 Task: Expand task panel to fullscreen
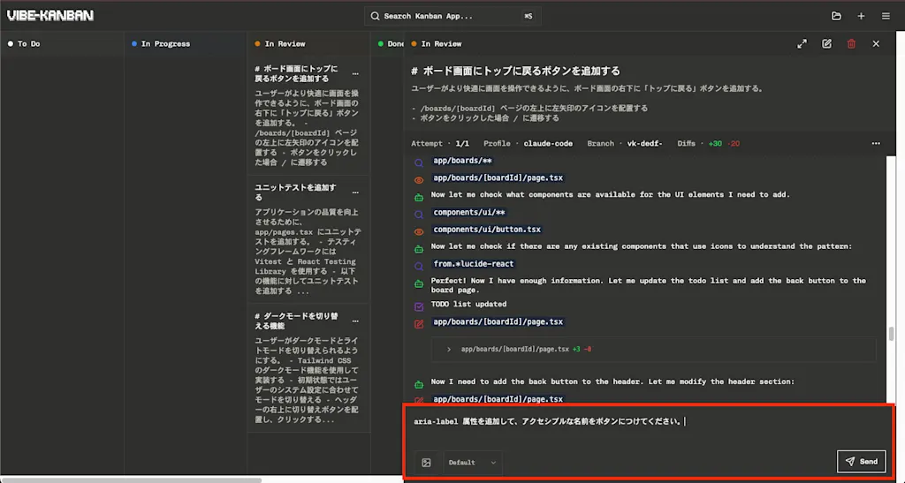(x=802, y=44)
